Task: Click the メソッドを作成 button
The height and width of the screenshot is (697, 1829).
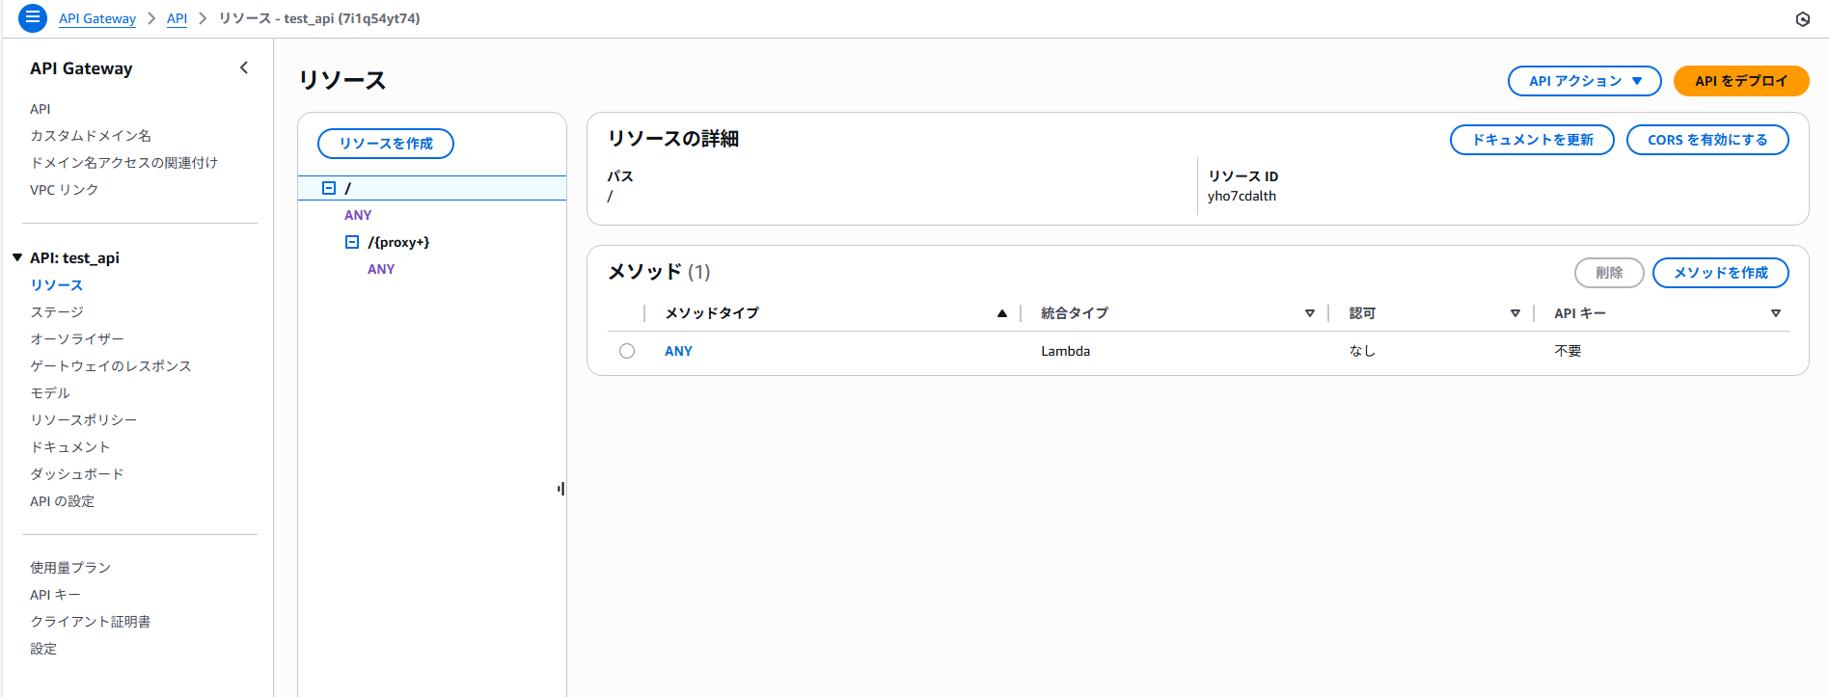Action: pyautogui.click(x=1721, y=273)
